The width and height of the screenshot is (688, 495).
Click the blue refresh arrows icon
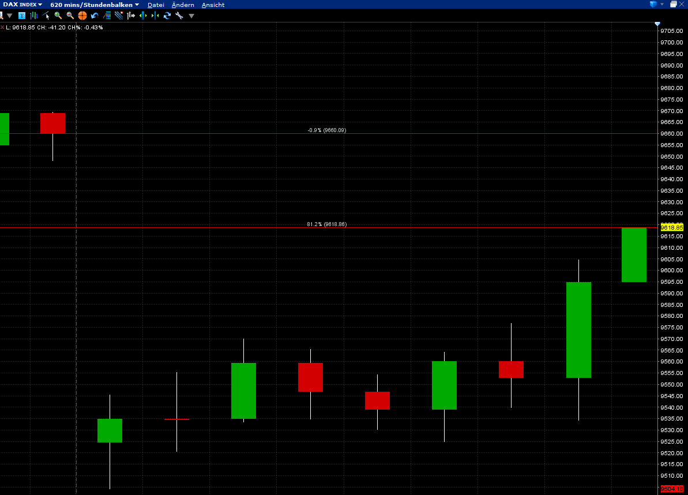167,16
